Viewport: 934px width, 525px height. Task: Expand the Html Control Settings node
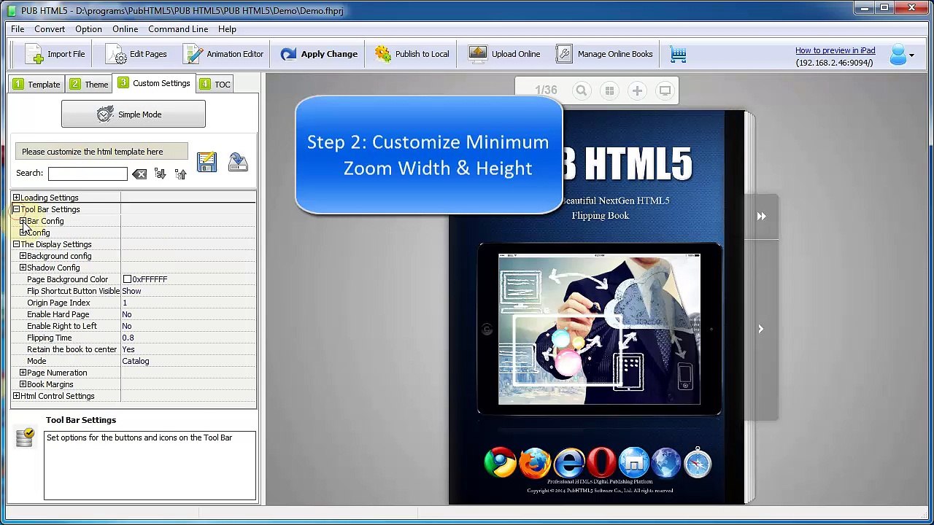click(16, 396)
